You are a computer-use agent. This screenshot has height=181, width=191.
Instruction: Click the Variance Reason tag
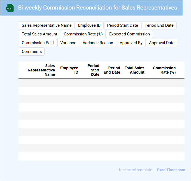pyautogui.click(x=98, y=43)
